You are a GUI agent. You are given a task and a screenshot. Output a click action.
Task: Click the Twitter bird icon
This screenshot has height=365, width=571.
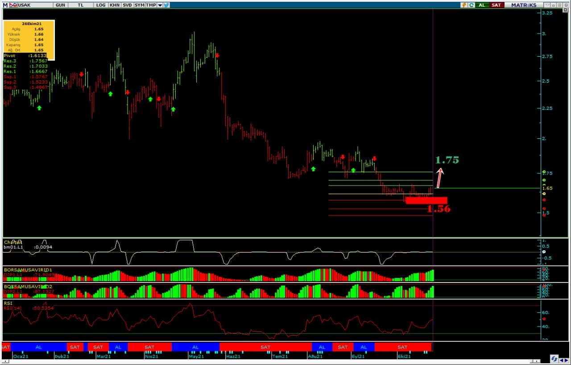click(x=166, y=5)
